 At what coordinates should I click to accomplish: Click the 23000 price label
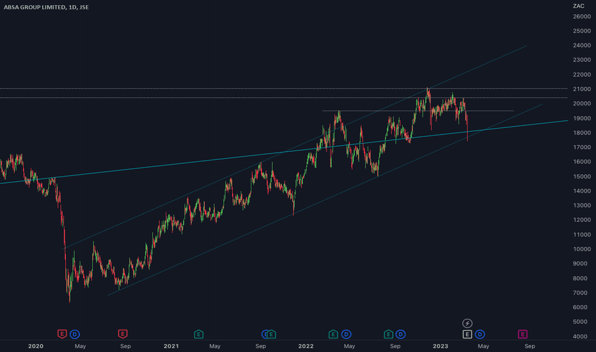(x=581, y=60)
